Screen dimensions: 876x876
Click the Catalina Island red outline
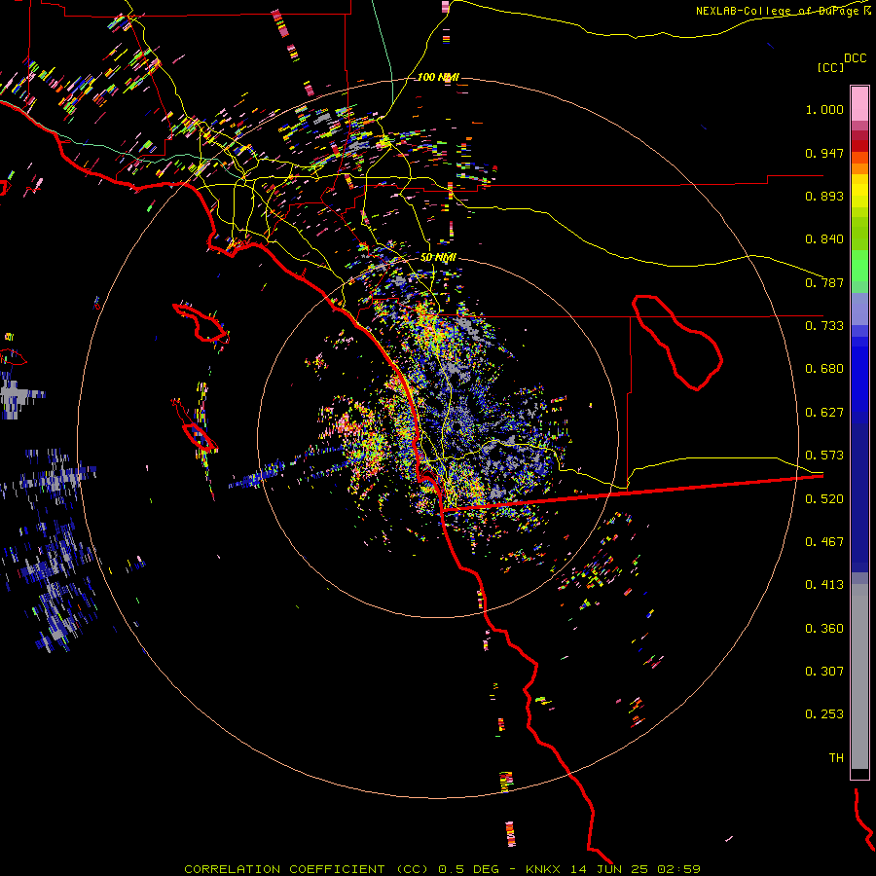201,323
